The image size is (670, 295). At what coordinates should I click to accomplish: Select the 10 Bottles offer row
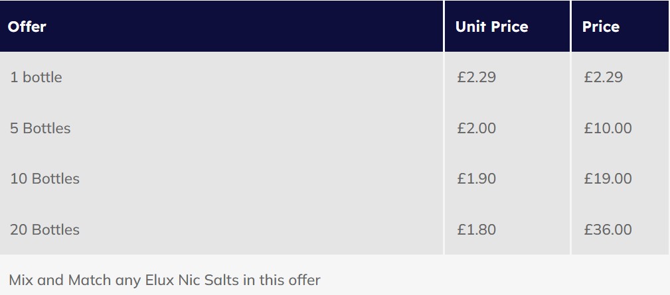click(334, 178)
